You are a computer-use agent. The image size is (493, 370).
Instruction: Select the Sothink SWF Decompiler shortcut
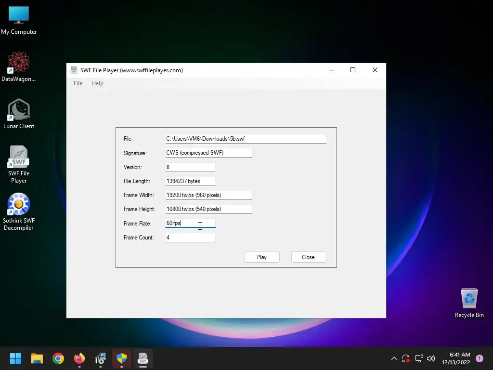[x=19, y=212]
